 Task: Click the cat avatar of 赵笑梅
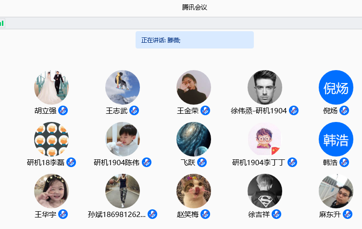point(194,191)
